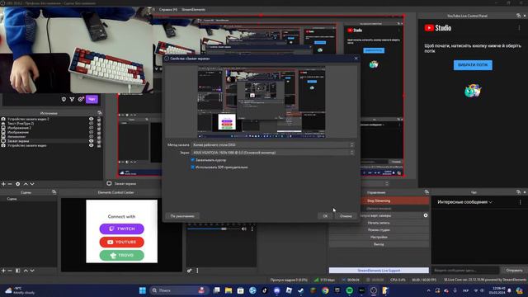This screenshot has height=297, width=528.
Task: Click the filter funnel icon beside purple button
Action: [72, 99]
